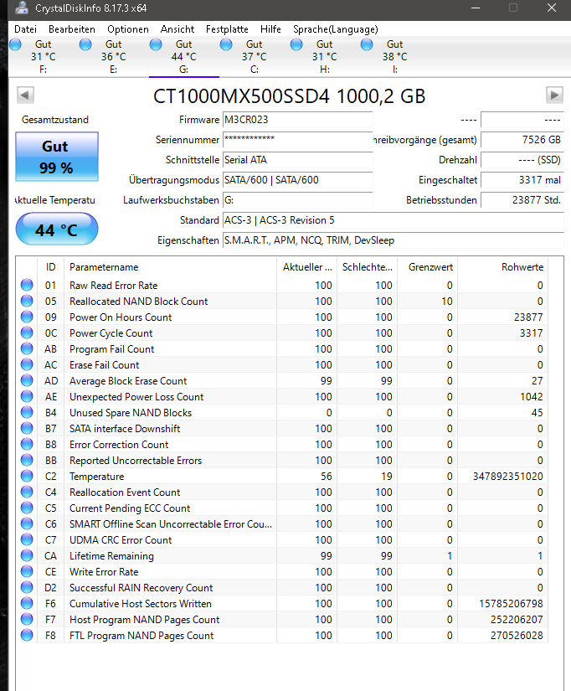571x691 pixels.
Task: Click the Betriebsstunden value 23877 Std.
Action: (522, 200)
